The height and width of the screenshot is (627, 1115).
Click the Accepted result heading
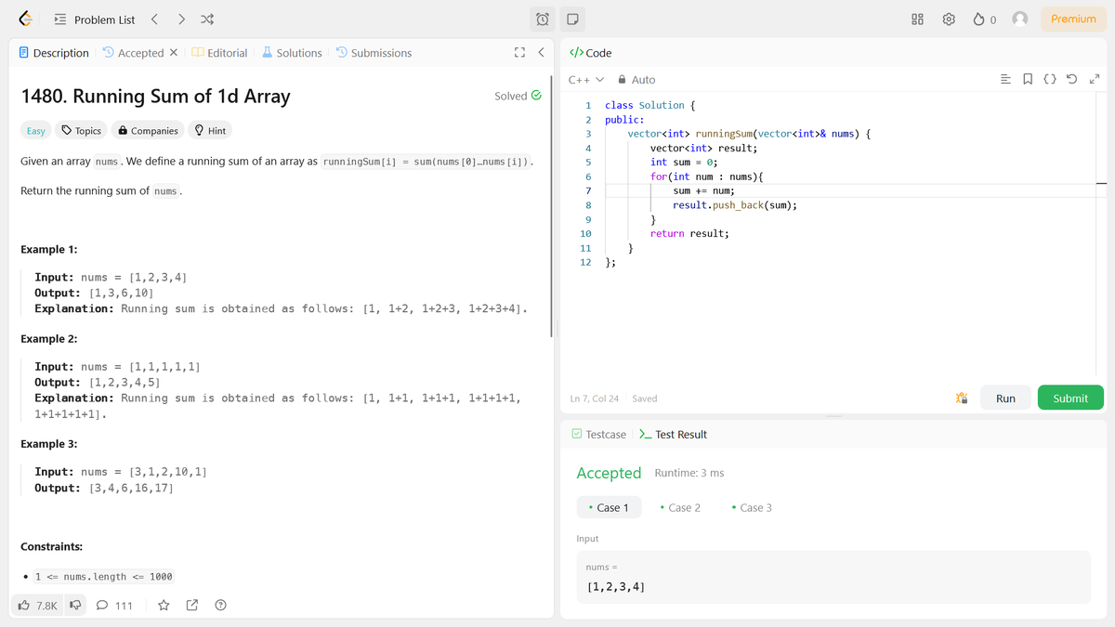coord(609,473)
